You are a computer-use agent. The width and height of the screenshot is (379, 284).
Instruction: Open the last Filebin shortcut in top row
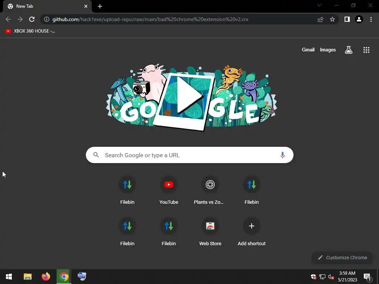(252, 191)
